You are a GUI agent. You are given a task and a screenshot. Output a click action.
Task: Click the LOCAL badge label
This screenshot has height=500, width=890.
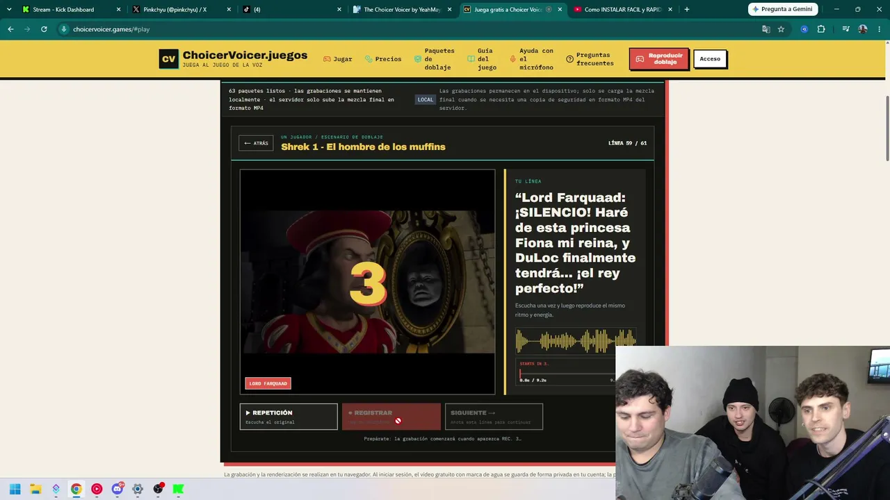pyautogui.click(x=426, y=99)
